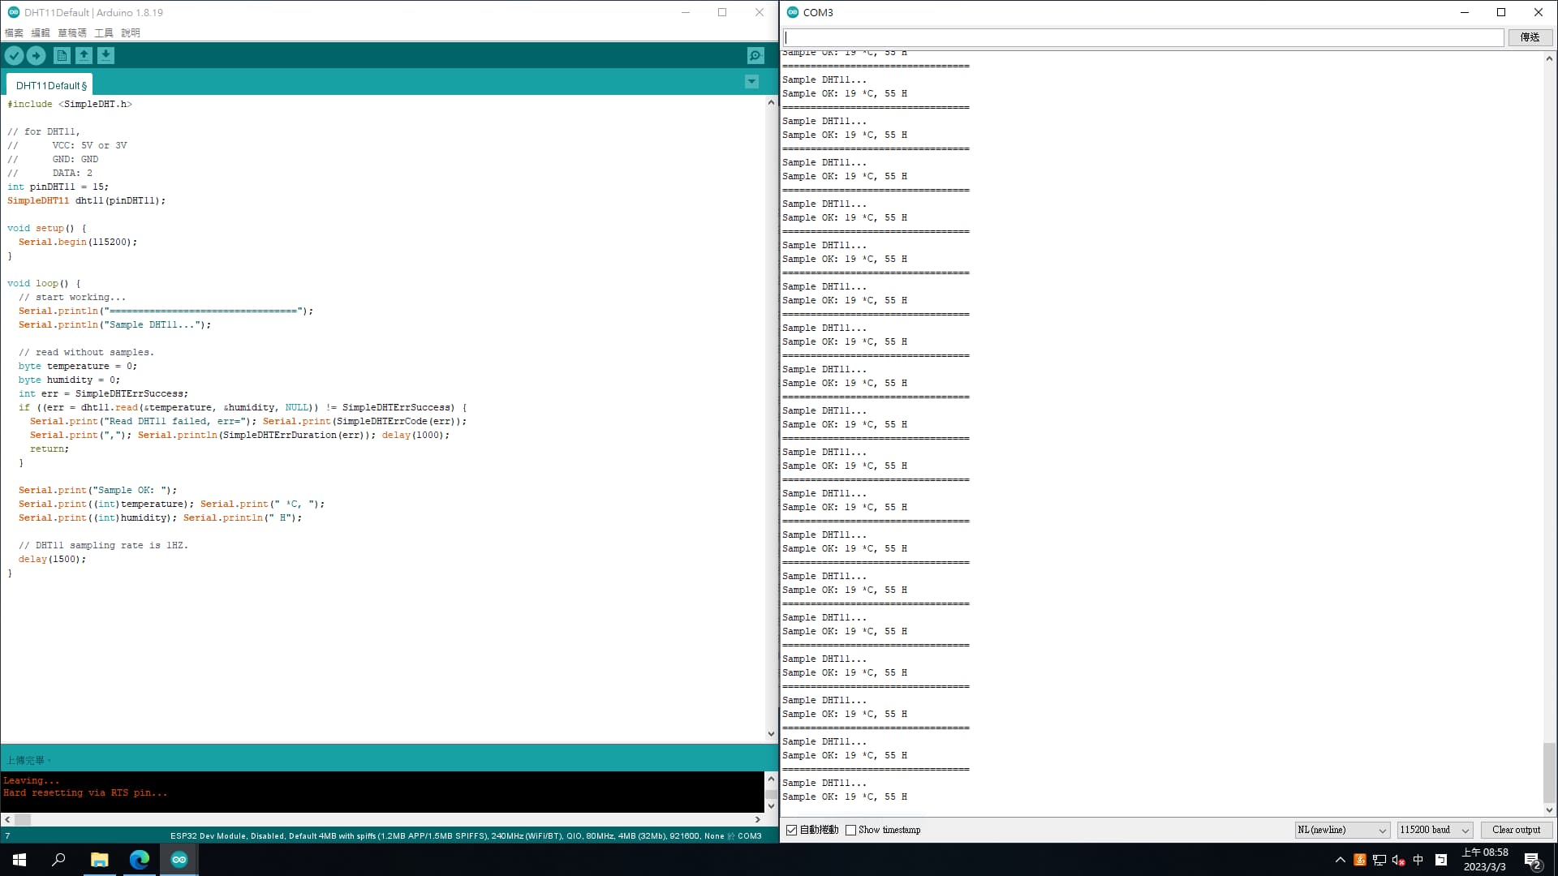Click the Open sketch up-arrow icon
1558x876 pixels.
(x=84, y=55)
